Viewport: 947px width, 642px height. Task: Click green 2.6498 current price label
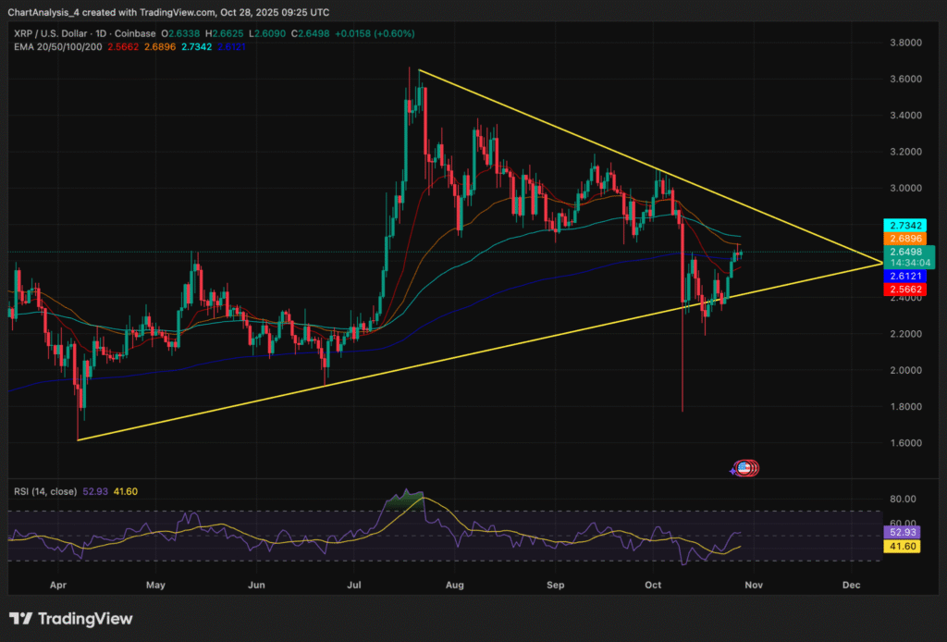coord(906,252)
